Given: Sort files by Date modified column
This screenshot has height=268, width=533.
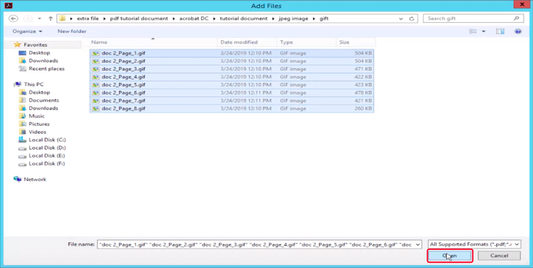Looking at the screenshot, I should (x=239, y=42).
